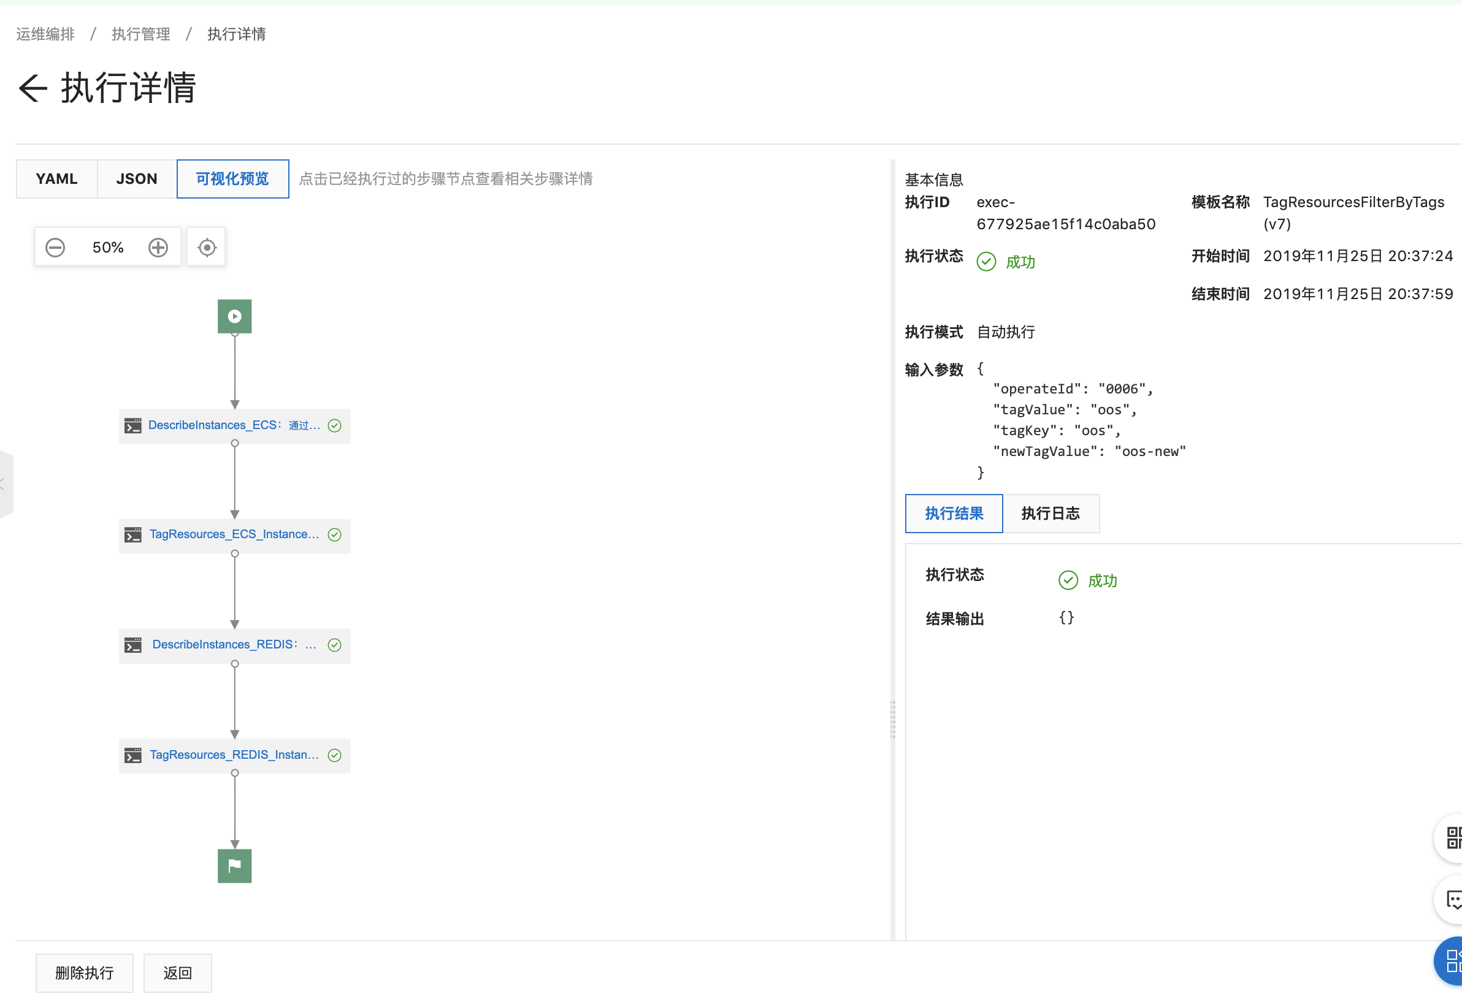Zoom out the flowchart with minus icon

[x=55, y=247]
